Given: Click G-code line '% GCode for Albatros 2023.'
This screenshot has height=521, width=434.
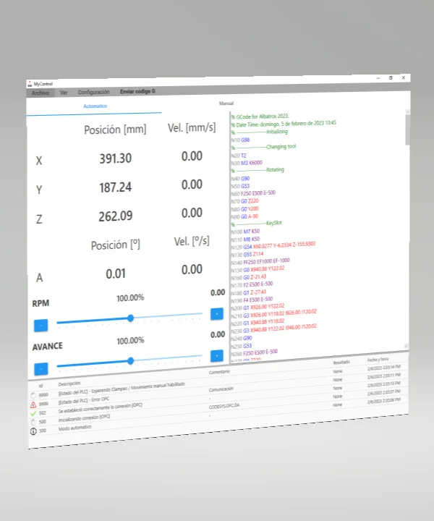Looking at the screenshot, I should click(x=260, y=117).
